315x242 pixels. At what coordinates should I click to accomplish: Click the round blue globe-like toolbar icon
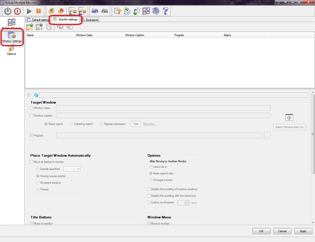[156, 11]
